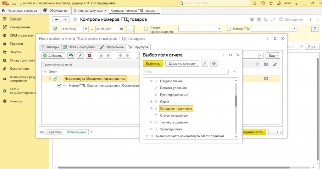Expand Подразделение field
The image size is (322, 169).
pos(151,81)
